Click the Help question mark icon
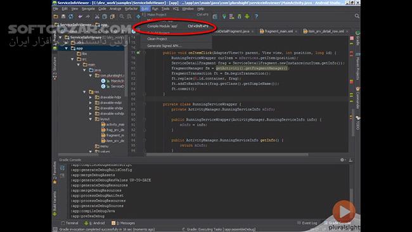 (256, 16)
